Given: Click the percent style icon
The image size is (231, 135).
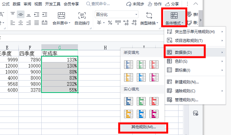Looking at the screenshot, I should tap(110, 23).
